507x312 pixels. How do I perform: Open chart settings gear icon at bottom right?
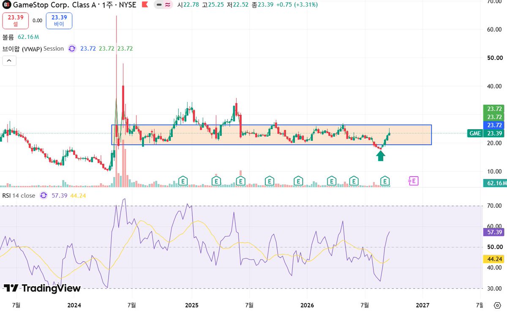pyautogui.click(x=497, y=305)
